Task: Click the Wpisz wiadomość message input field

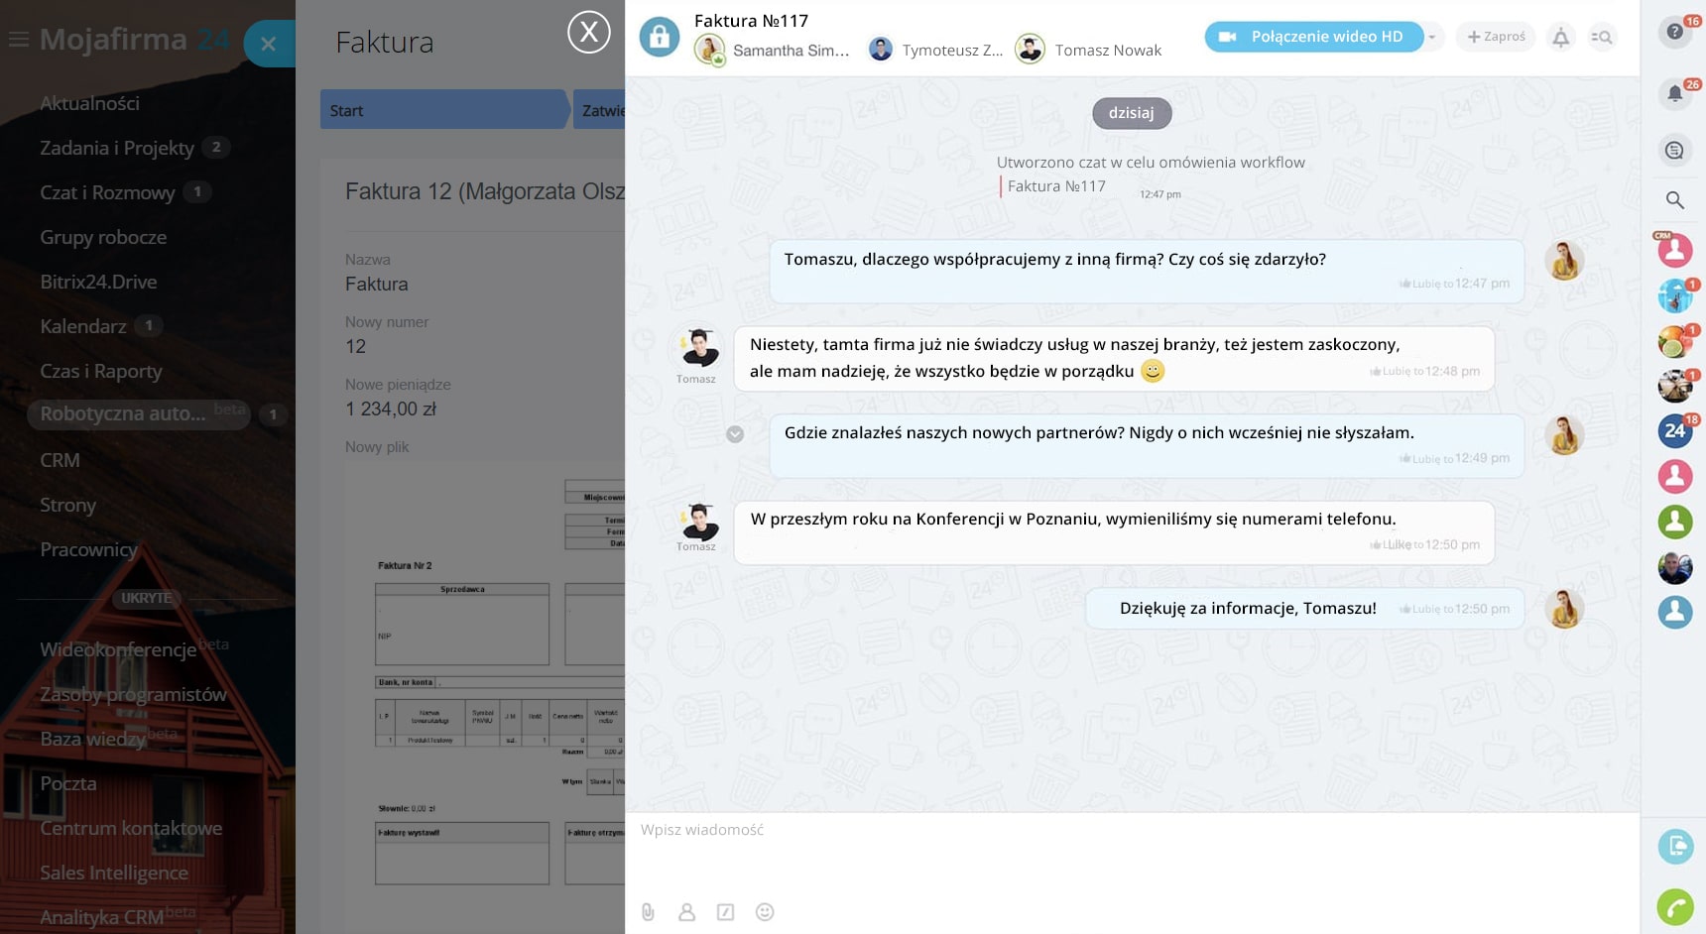Action: pos(1131,831)
